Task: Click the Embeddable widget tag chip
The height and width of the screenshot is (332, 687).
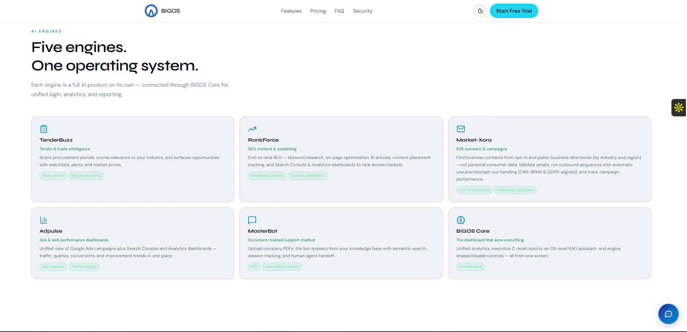Action: point(282,267)
